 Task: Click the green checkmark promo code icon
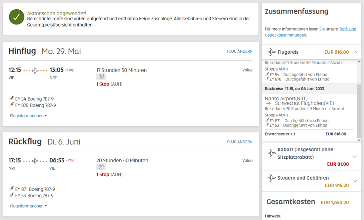(x=17, y=17)
